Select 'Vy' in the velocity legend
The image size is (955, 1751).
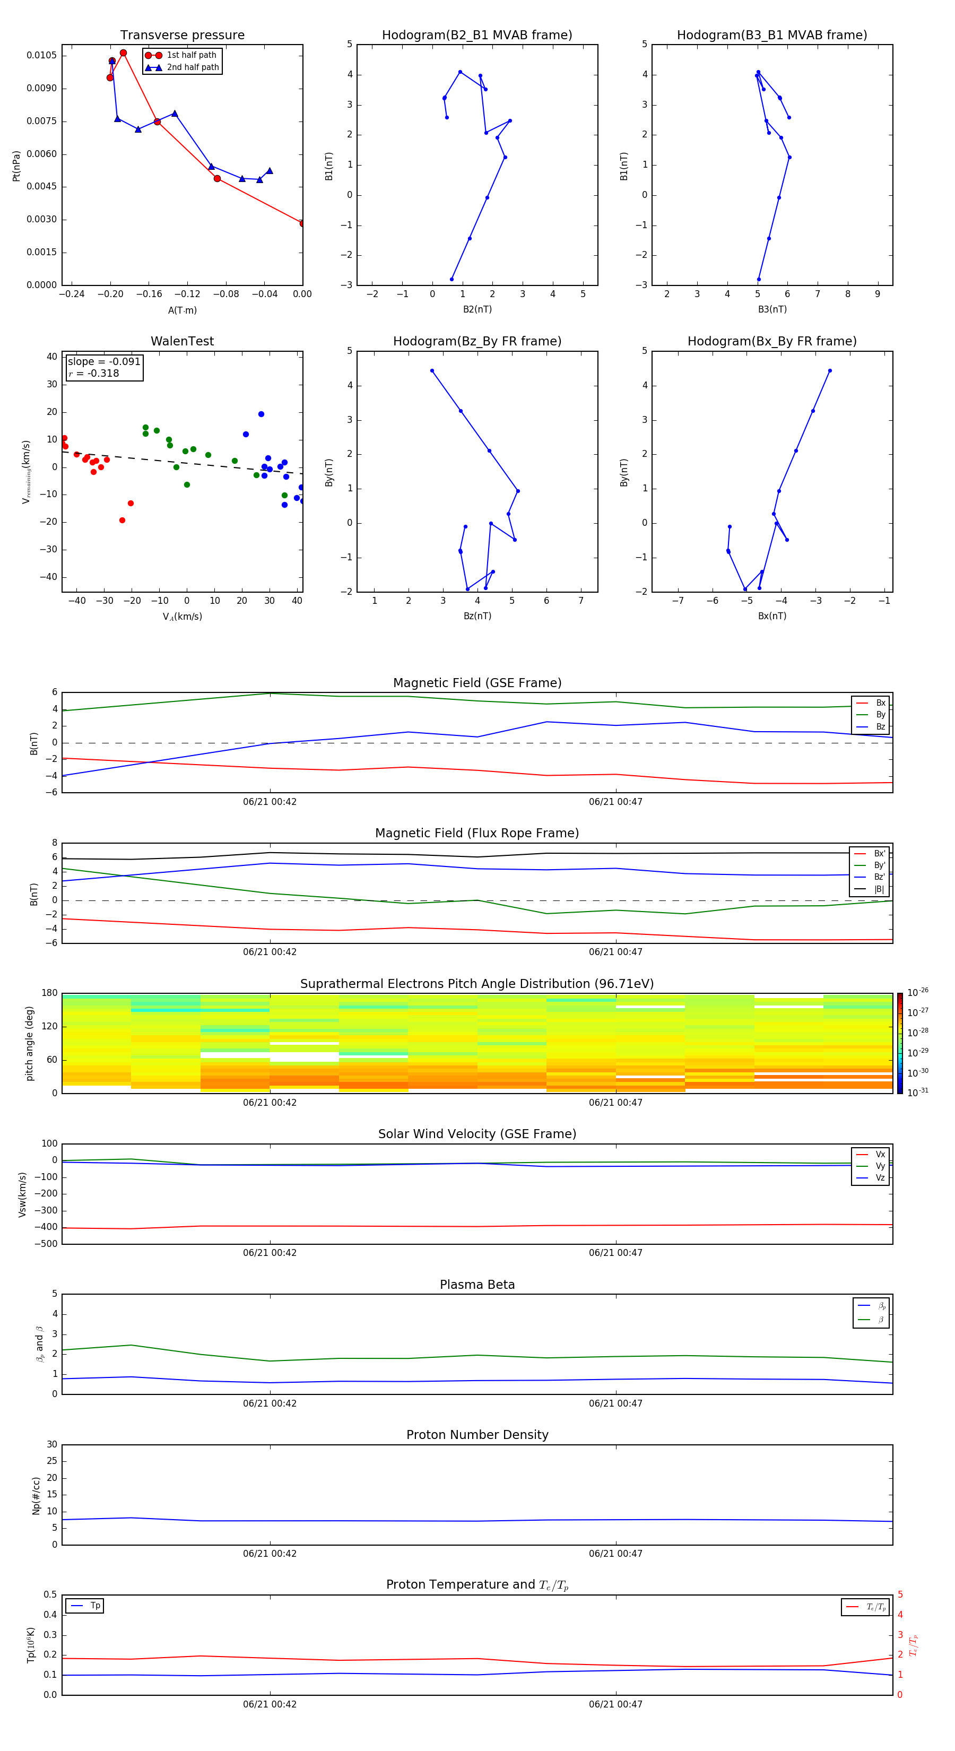pyautogui.click(x=871, y=1166)
